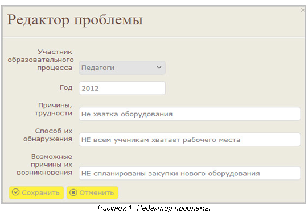The width and height of the screenshot is (308, 214).
Task: Click the caption Рисунок 1: Редактор проблемы
Action: (154, 208)
